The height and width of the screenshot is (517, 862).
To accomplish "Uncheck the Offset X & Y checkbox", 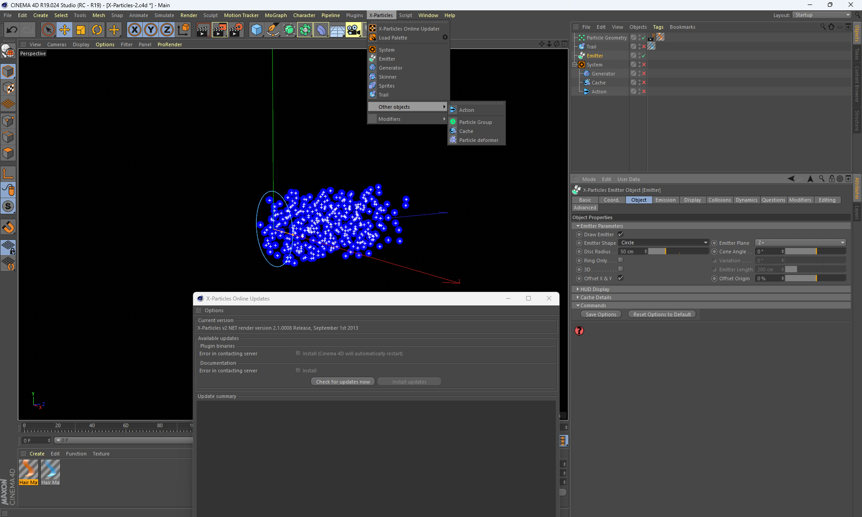I will (620, 278).
